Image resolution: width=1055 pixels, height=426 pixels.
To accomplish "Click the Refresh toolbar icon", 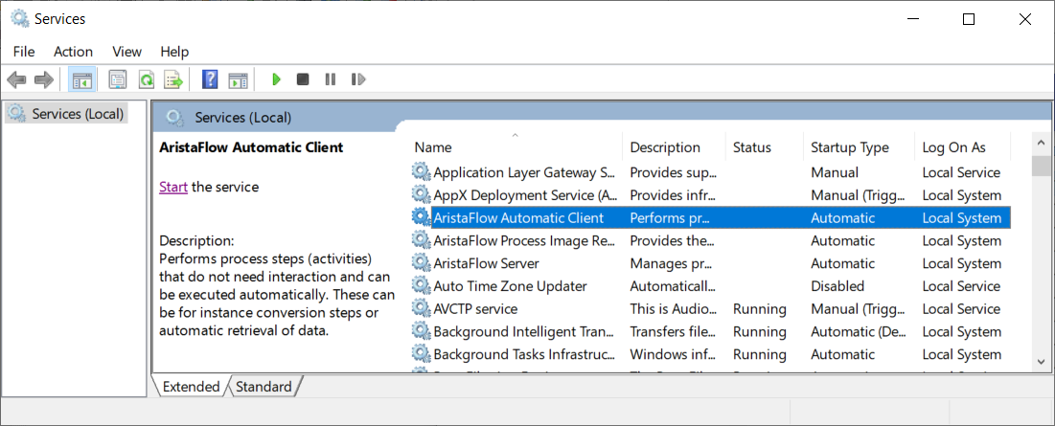I will pos(146,80).
